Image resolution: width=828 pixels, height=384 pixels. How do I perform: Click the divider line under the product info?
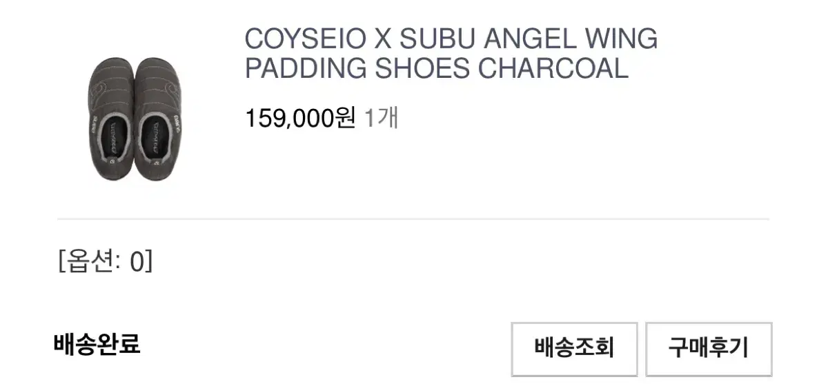413,219
